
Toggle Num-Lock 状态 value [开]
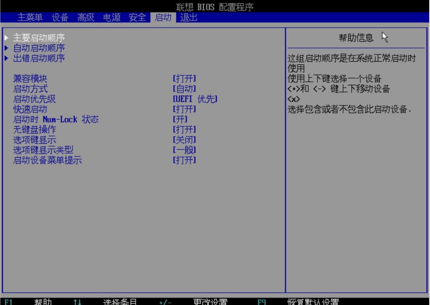(180, 119)
